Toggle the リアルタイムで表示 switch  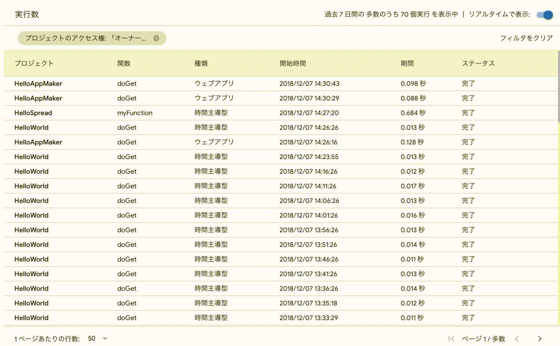click(x=545, y=15)
